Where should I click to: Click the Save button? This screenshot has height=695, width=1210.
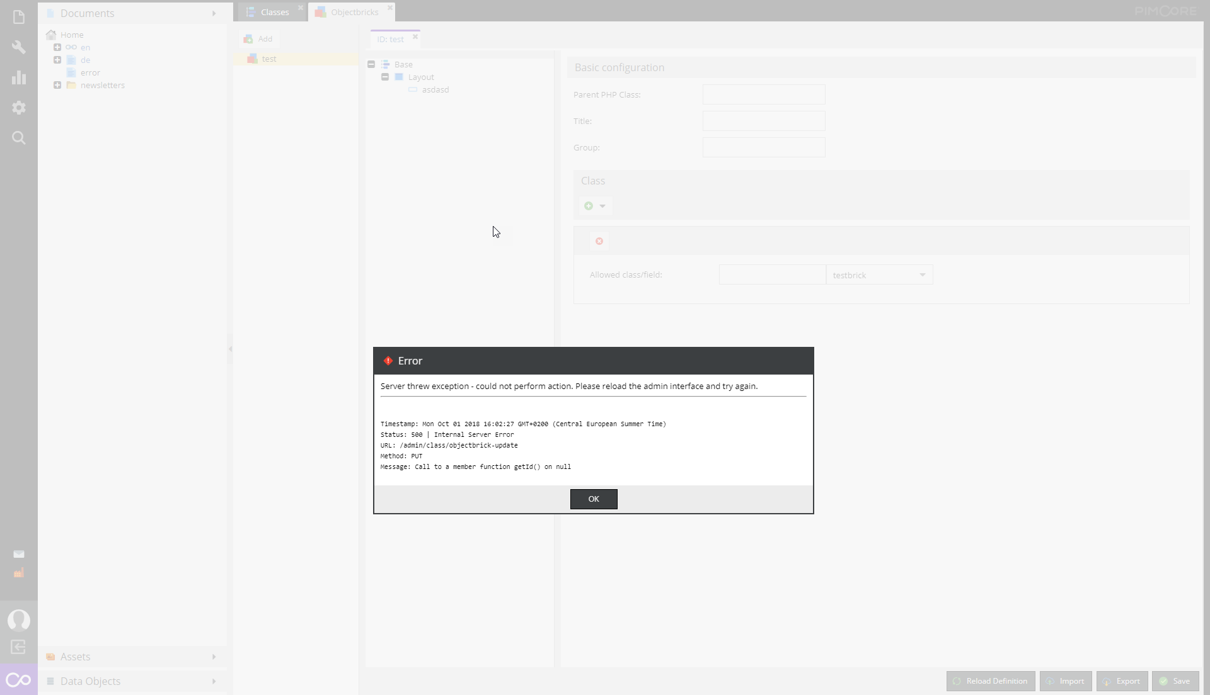(x=1175, y=681)
